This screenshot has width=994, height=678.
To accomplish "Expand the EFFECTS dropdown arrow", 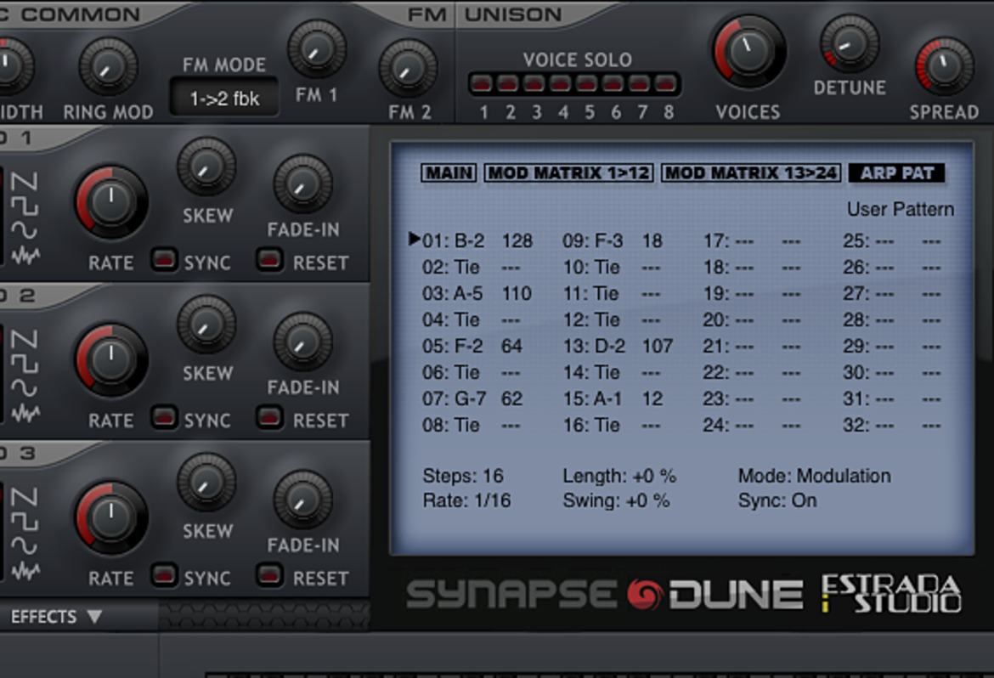I will [x=94, y=616].
